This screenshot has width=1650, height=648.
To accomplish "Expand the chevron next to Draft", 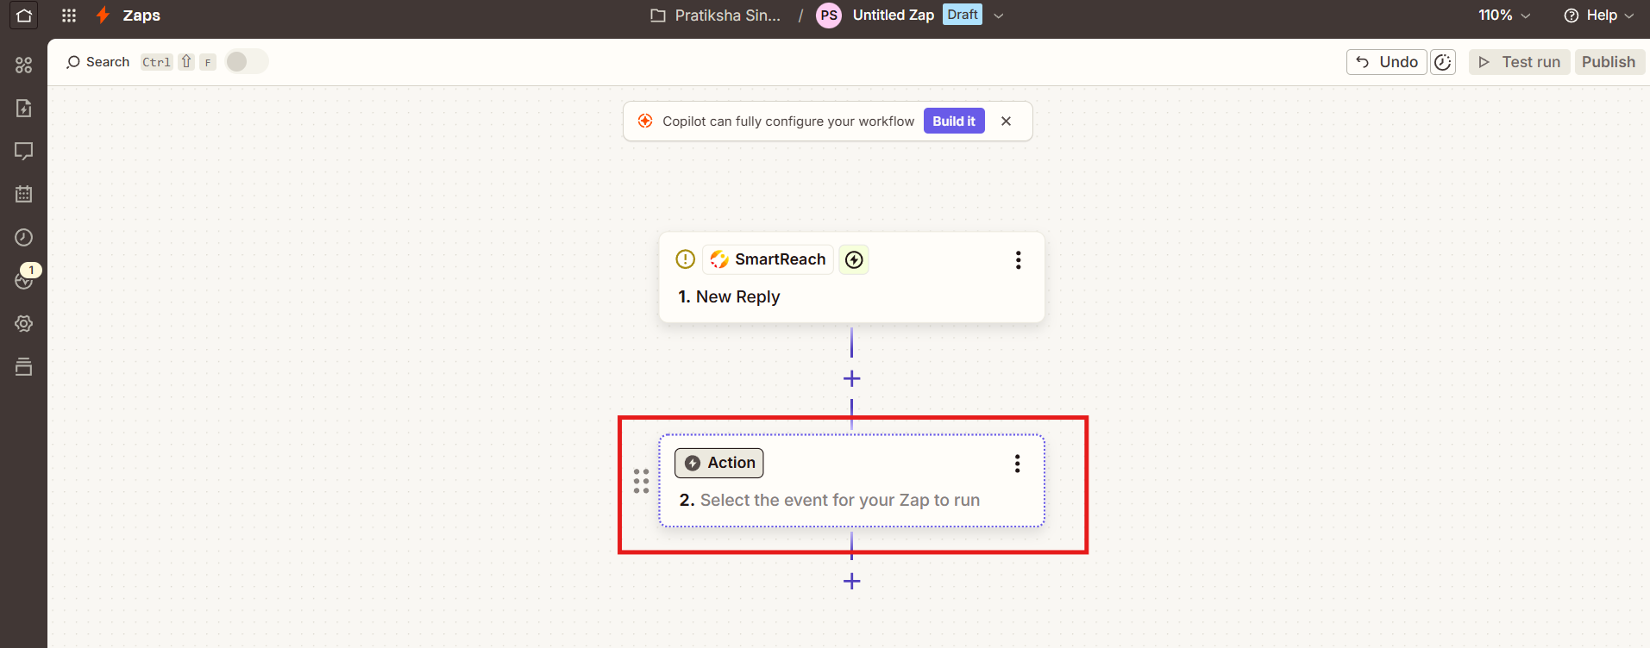I will pos(999,16).
